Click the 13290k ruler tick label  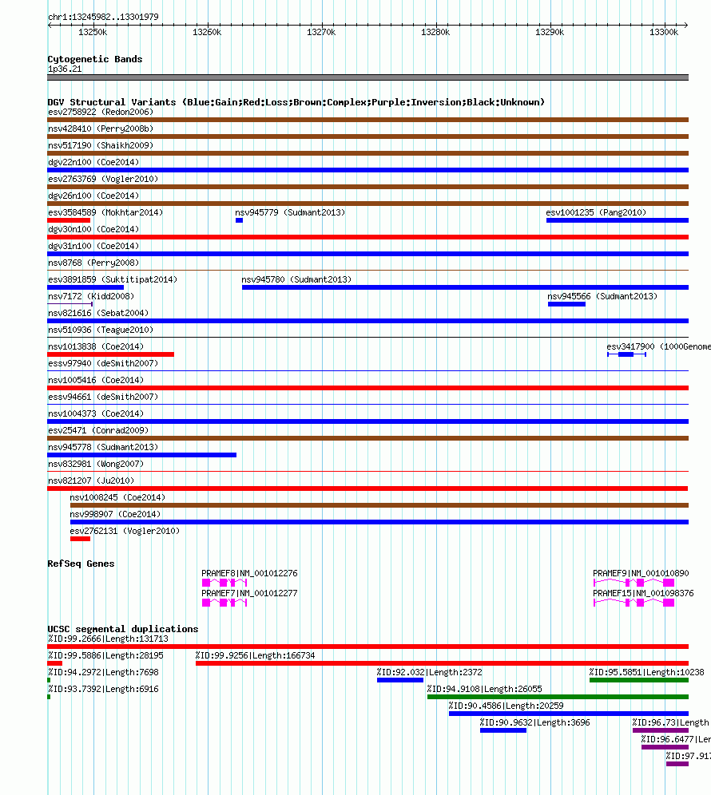tap(550, 32)
